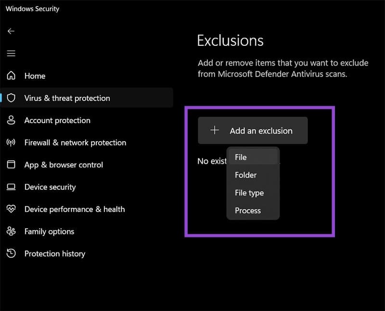Click the App & browser control window icon
Image resolution: width=385 pixels, height=311 pixels.
click(11, 165)
